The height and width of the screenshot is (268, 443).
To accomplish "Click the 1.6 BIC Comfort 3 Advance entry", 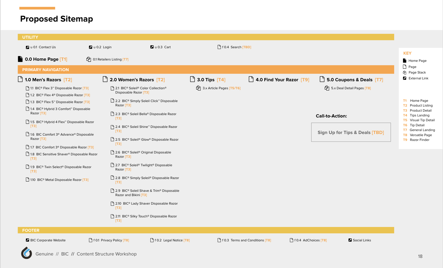I will click(62, 137).
